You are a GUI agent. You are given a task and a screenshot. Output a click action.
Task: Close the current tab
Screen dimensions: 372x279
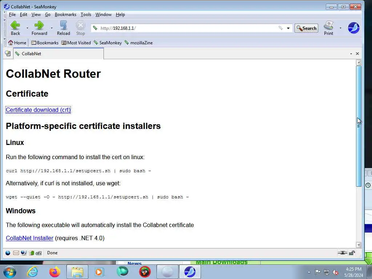[357, 54]
